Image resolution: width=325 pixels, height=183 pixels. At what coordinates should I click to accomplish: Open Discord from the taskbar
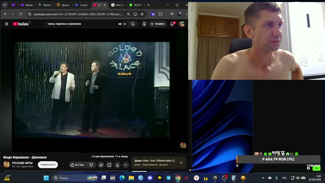point(150,178)
